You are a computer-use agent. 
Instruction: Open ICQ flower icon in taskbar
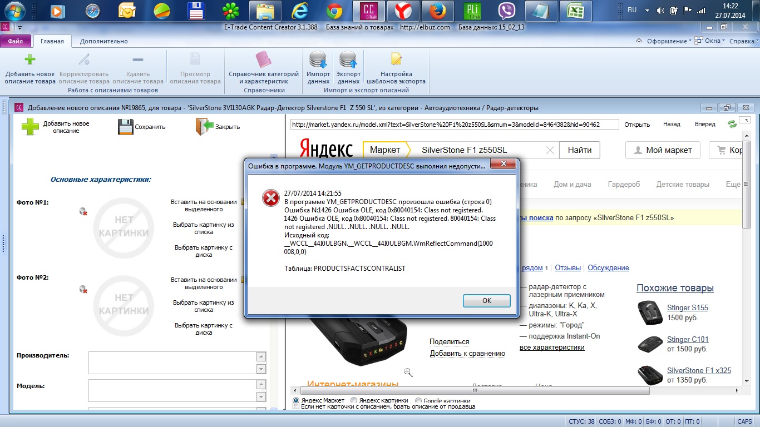tap(231, 11)
